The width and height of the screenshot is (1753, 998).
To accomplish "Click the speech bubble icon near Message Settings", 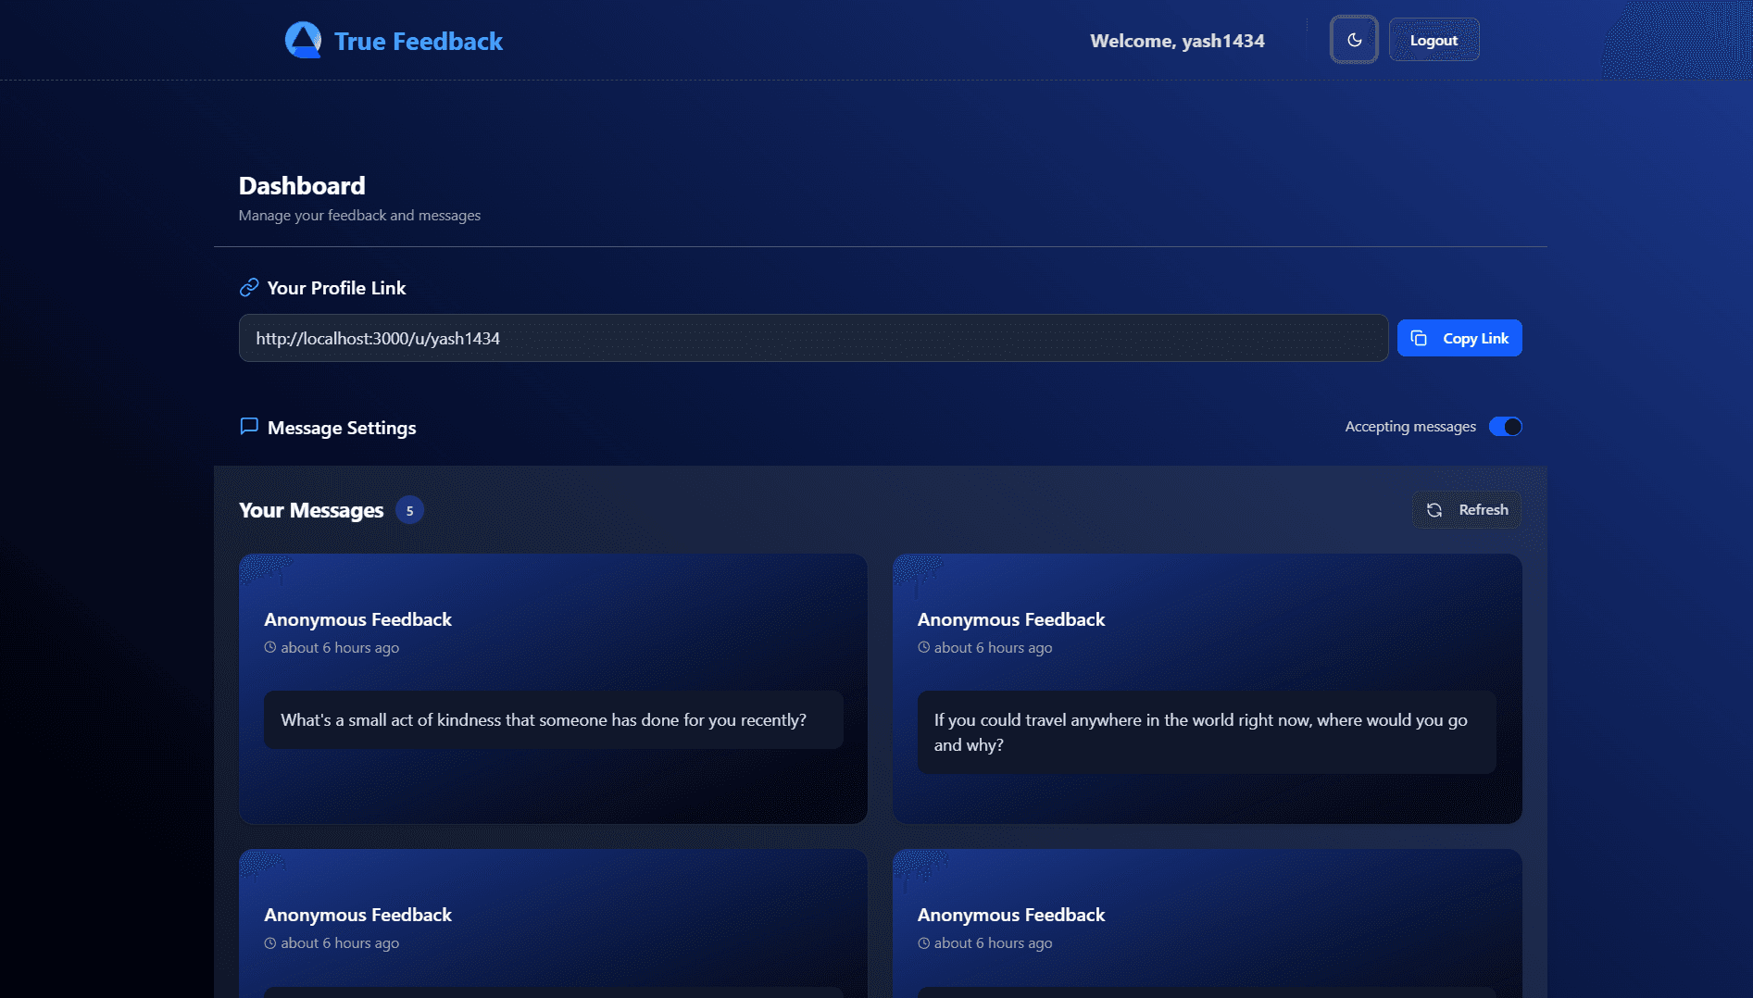I will [x=248, y=427].
